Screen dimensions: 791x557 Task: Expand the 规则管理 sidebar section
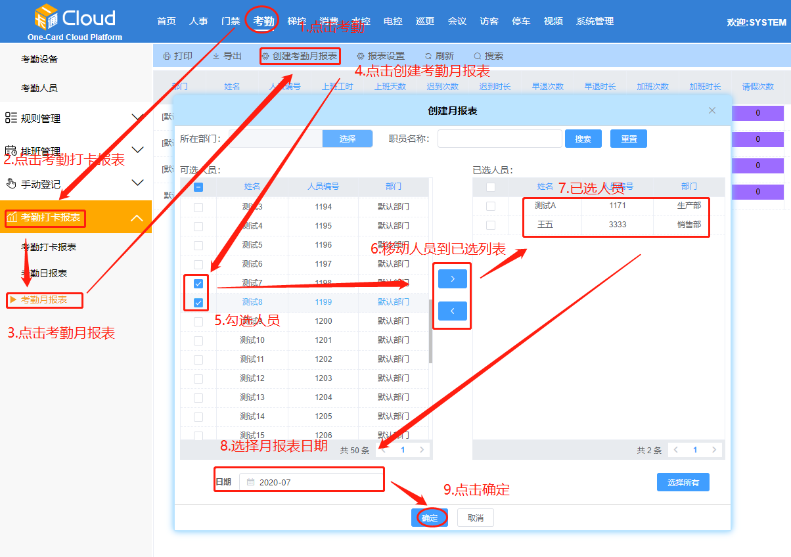coord(137,118)
